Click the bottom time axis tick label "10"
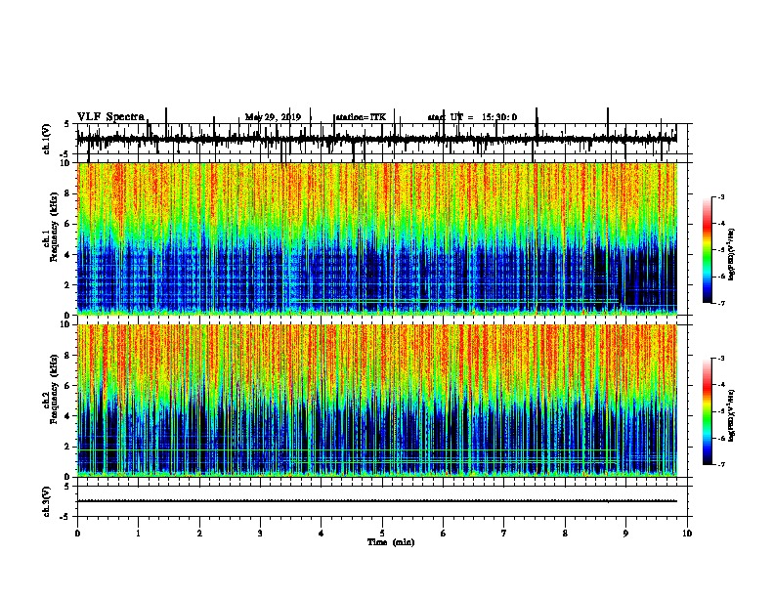Image resolution: width=774 pixels, height=598 pixels. 687,534
